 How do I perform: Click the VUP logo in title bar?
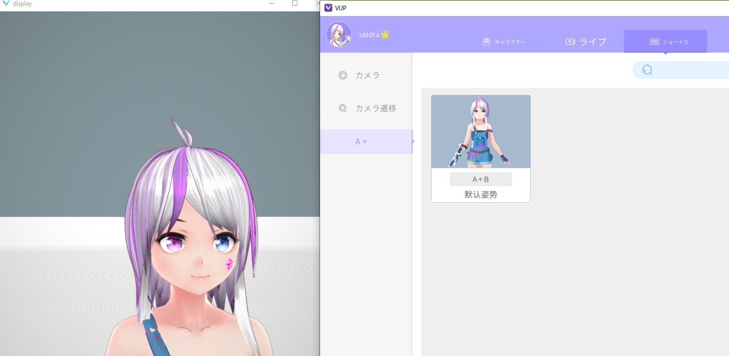pyautogui.click(x=328, y=8)
